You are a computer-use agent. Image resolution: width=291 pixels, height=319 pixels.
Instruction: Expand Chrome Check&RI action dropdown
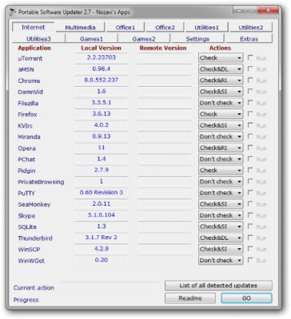coord(221,81)
